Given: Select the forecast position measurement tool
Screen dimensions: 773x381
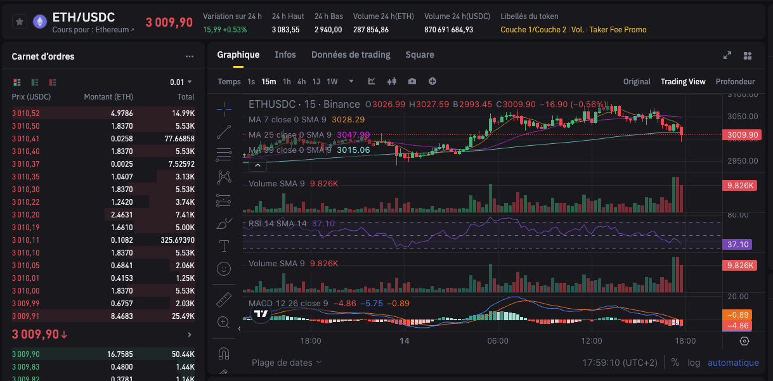Looking at the screenshot, I should 224,200.
